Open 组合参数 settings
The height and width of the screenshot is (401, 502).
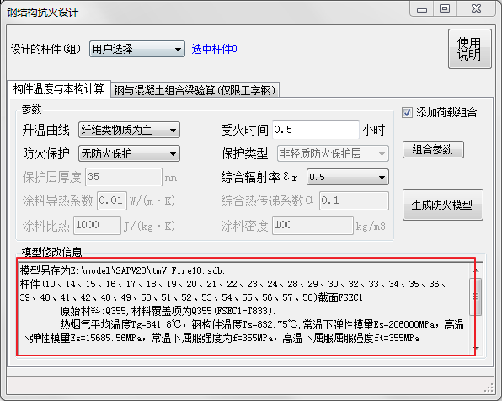click(433, 150)
